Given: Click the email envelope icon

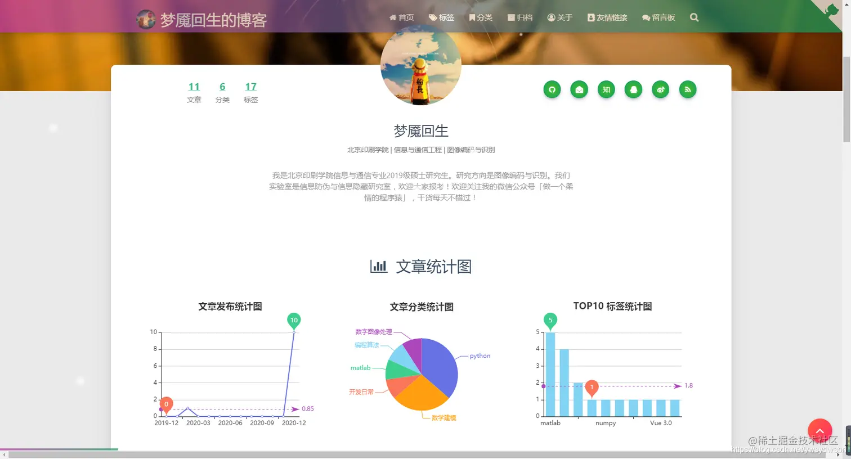Looking at the screenshot, I should click(x=579, y=89).
